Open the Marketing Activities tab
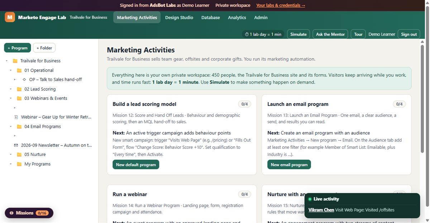 pos(137,17)
